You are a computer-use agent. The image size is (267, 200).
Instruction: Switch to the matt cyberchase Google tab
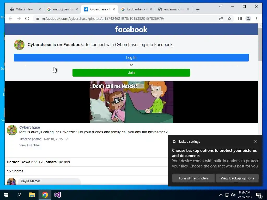(63, 9)
